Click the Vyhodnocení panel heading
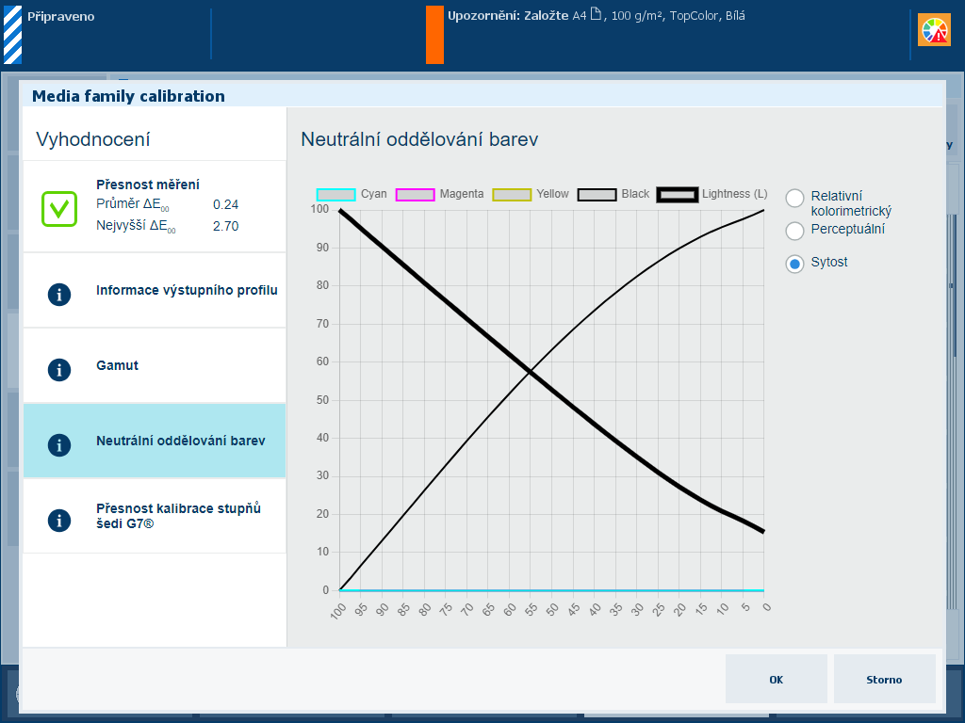The width and height of the screenshot is (965, 723). tap(93, 139)
